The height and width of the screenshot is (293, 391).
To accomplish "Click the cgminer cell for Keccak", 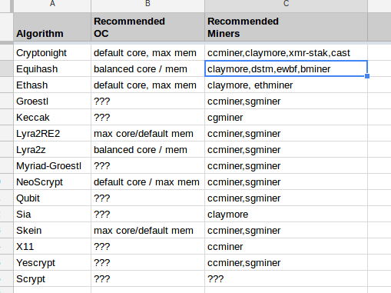I will (286, 117).
